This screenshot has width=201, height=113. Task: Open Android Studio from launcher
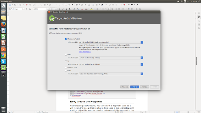click(x=3, y=68)
